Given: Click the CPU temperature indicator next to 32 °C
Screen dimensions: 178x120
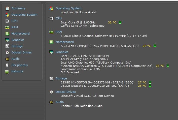Looking at the screenshot, I should click(120, 22).
